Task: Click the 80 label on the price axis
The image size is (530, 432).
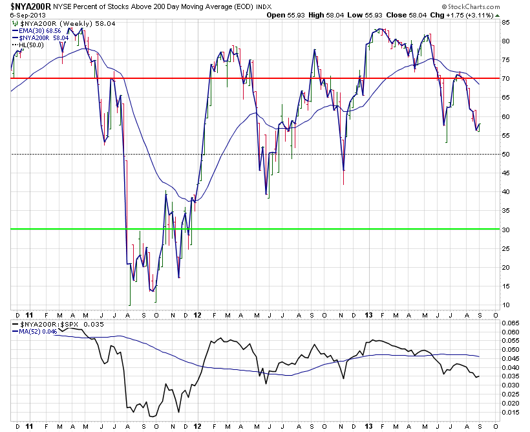Action: (x=505, y=41)
